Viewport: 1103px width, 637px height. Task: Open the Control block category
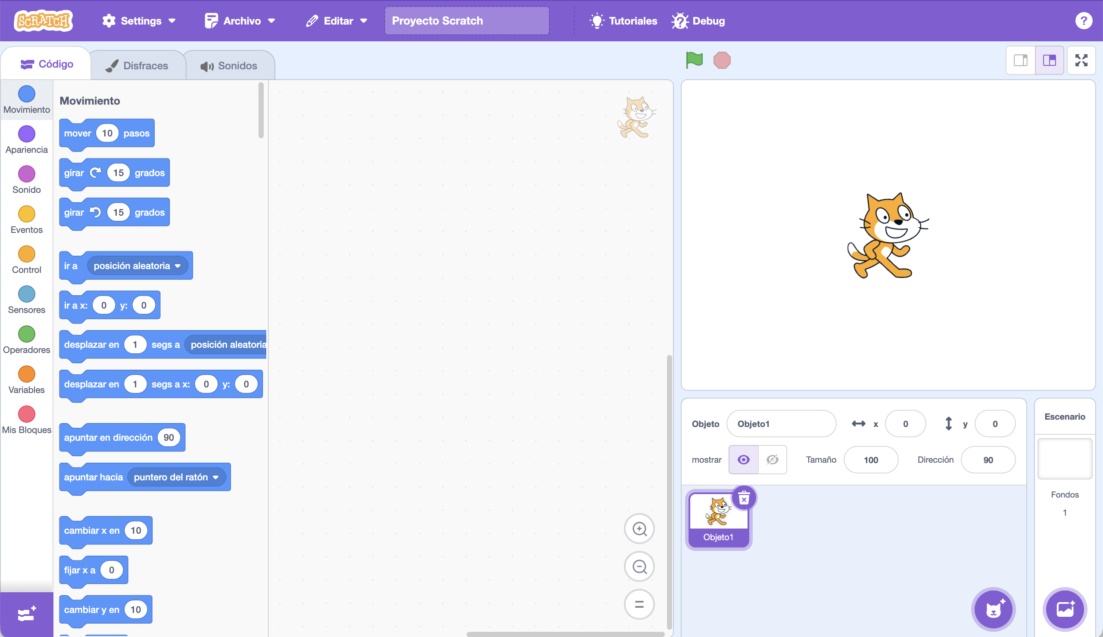click(x=26, y=259)
